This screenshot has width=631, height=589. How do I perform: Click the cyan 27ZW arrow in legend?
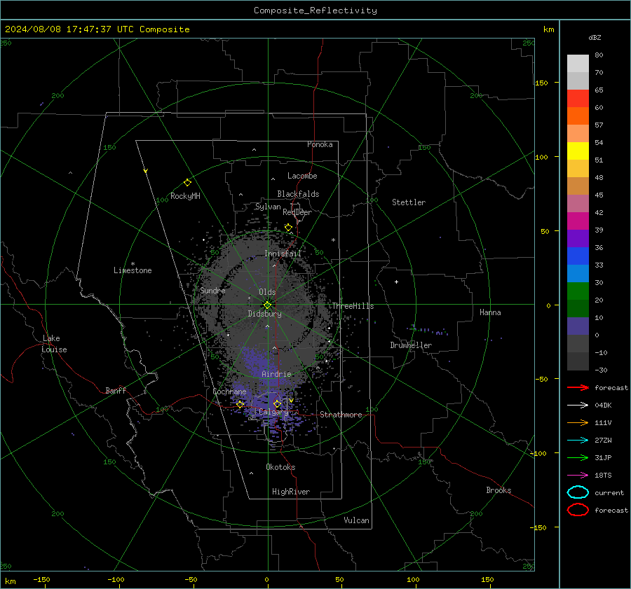578,441
